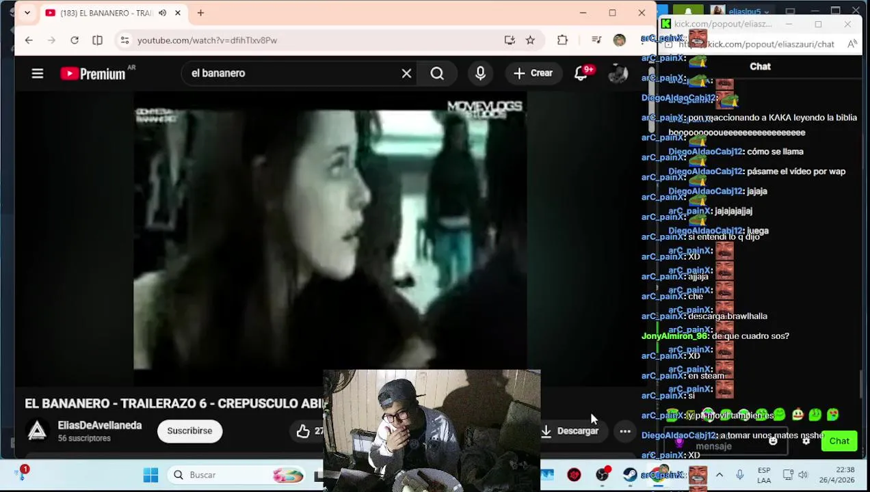Show hidden tray icons chevron
870x492 pixels.
(720, 475)
